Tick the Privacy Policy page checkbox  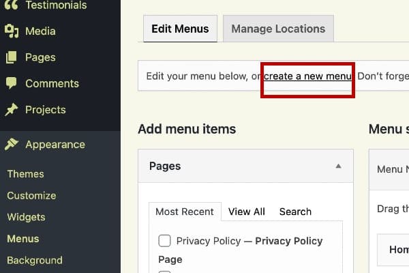point(164,241)
